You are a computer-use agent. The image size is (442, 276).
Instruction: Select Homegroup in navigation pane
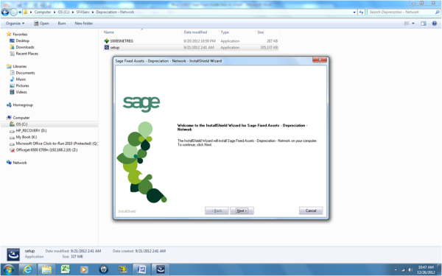point(23,105)
